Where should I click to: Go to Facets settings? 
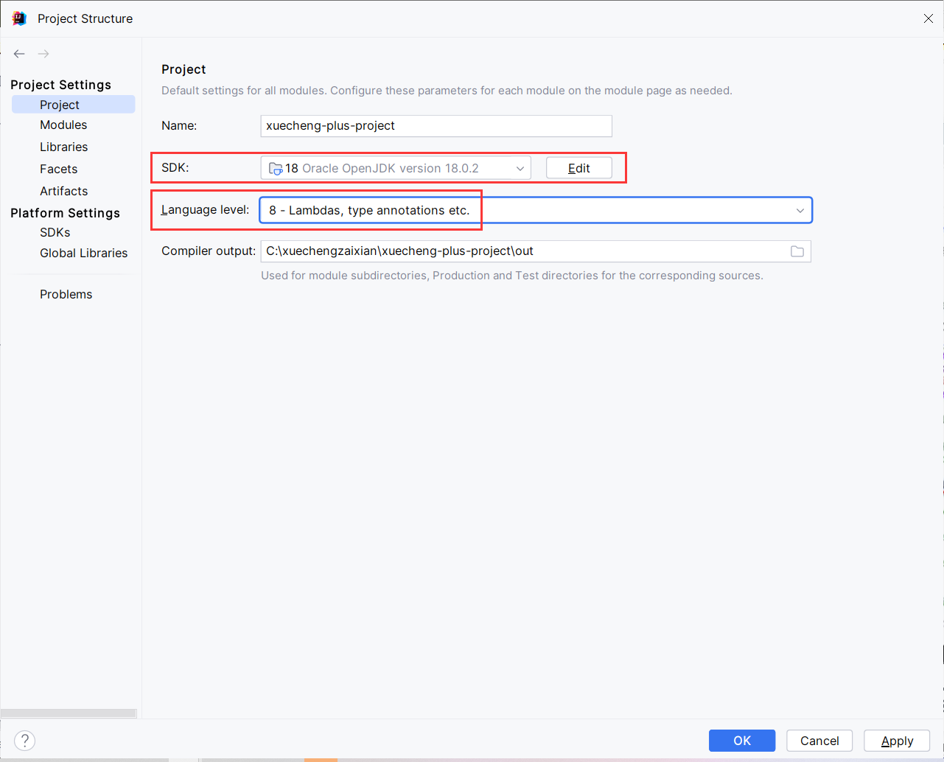point(59,169)
